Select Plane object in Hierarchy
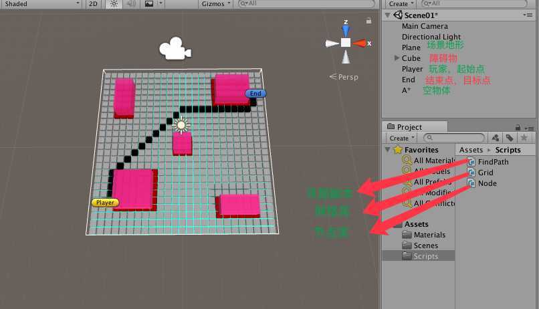The width and height of the screenshot is (539, 309). point(411,47)
